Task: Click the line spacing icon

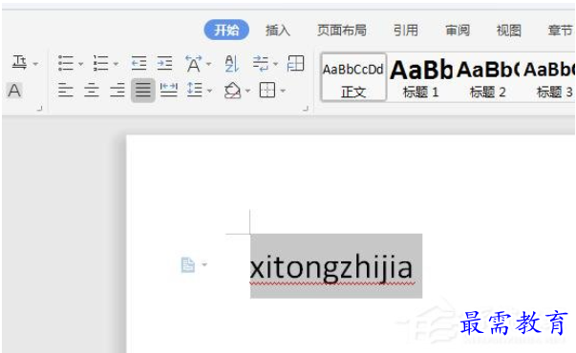Action: 195,91
